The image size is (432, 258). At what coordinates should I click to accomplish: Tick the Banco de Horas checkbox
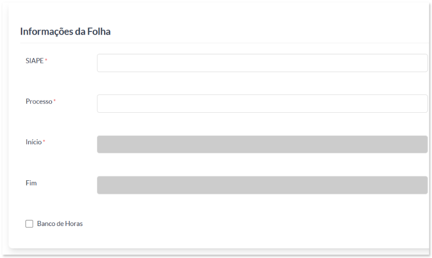pyautogui.click(x=29, y=223)
